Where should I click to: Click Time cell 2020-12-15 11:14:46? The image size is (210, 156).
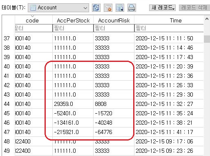pos(169,48)
